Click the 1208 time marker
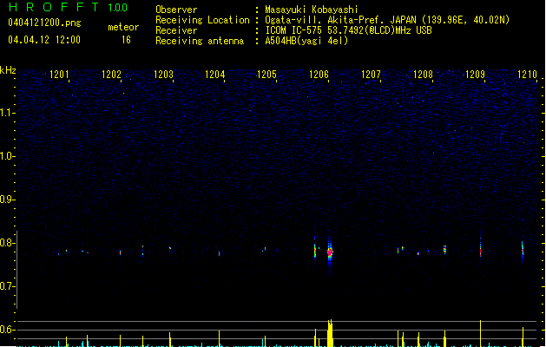 (x=423, y=75)
